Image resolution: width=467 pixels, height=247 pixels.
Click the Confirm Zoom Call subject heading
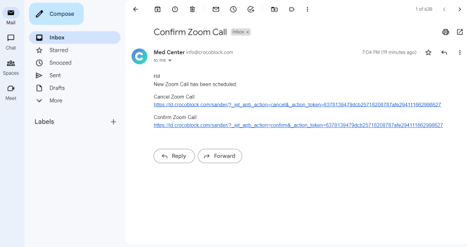(x=191, y=32)
